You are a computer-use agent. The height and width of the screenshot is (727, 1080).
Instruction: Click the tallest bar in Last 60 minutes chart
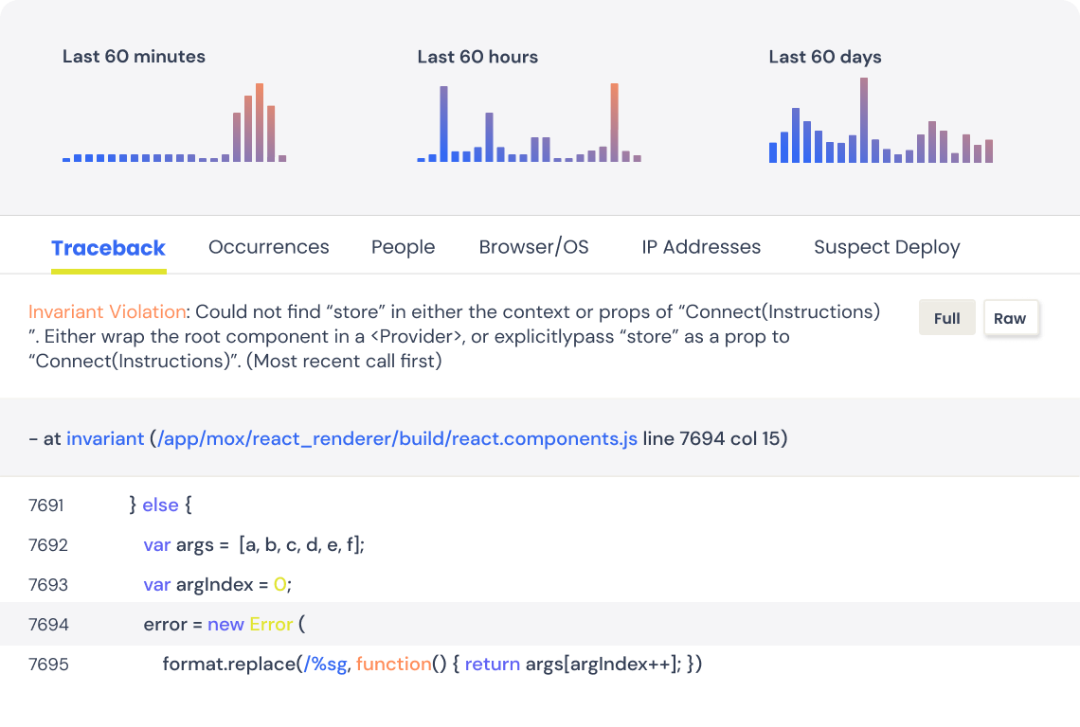(x=260, y=123)
